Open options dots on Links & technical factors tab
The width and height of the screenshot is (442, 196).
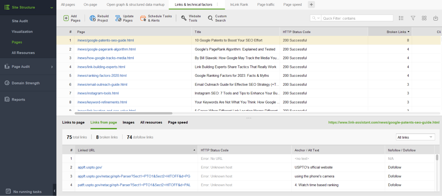(217, 4)
